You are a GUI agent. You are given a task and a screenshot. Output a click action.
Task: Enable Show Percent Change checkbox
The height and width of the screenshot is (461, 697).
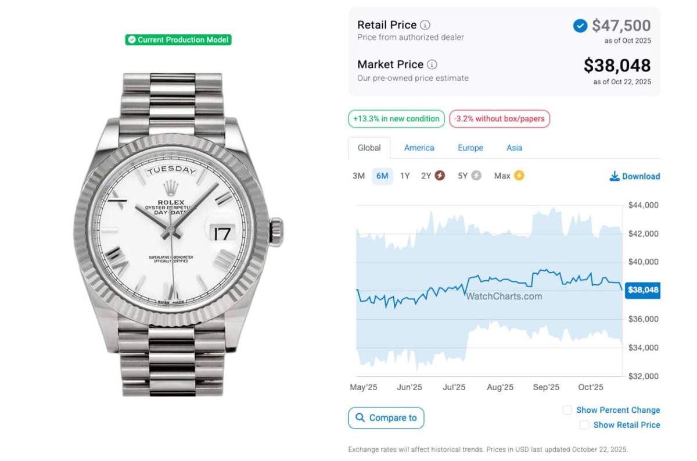[x=567, y=410]
